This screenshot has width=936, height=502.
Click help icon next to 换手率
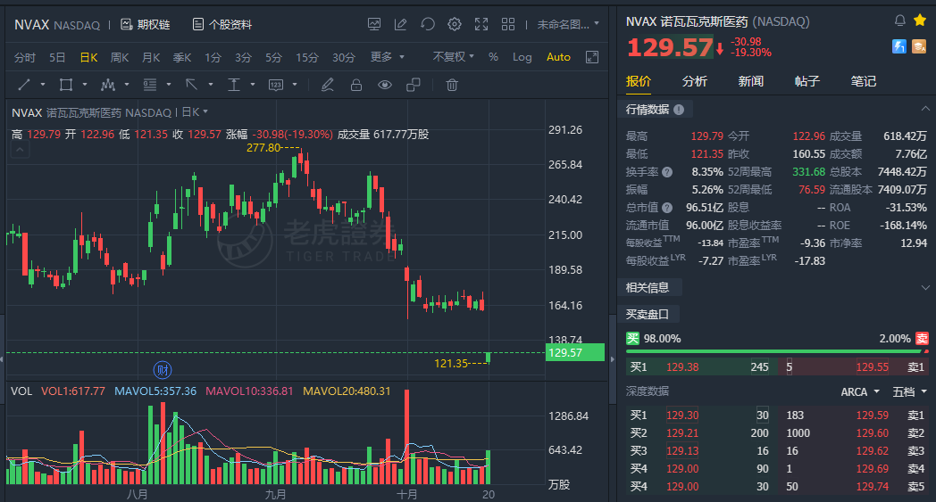click(x=667, y=172)
